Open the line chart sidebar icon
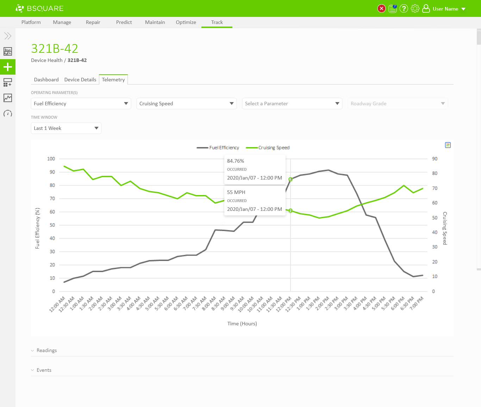Image resolution: width=481 pixels, height=407 pixels. 8,98
